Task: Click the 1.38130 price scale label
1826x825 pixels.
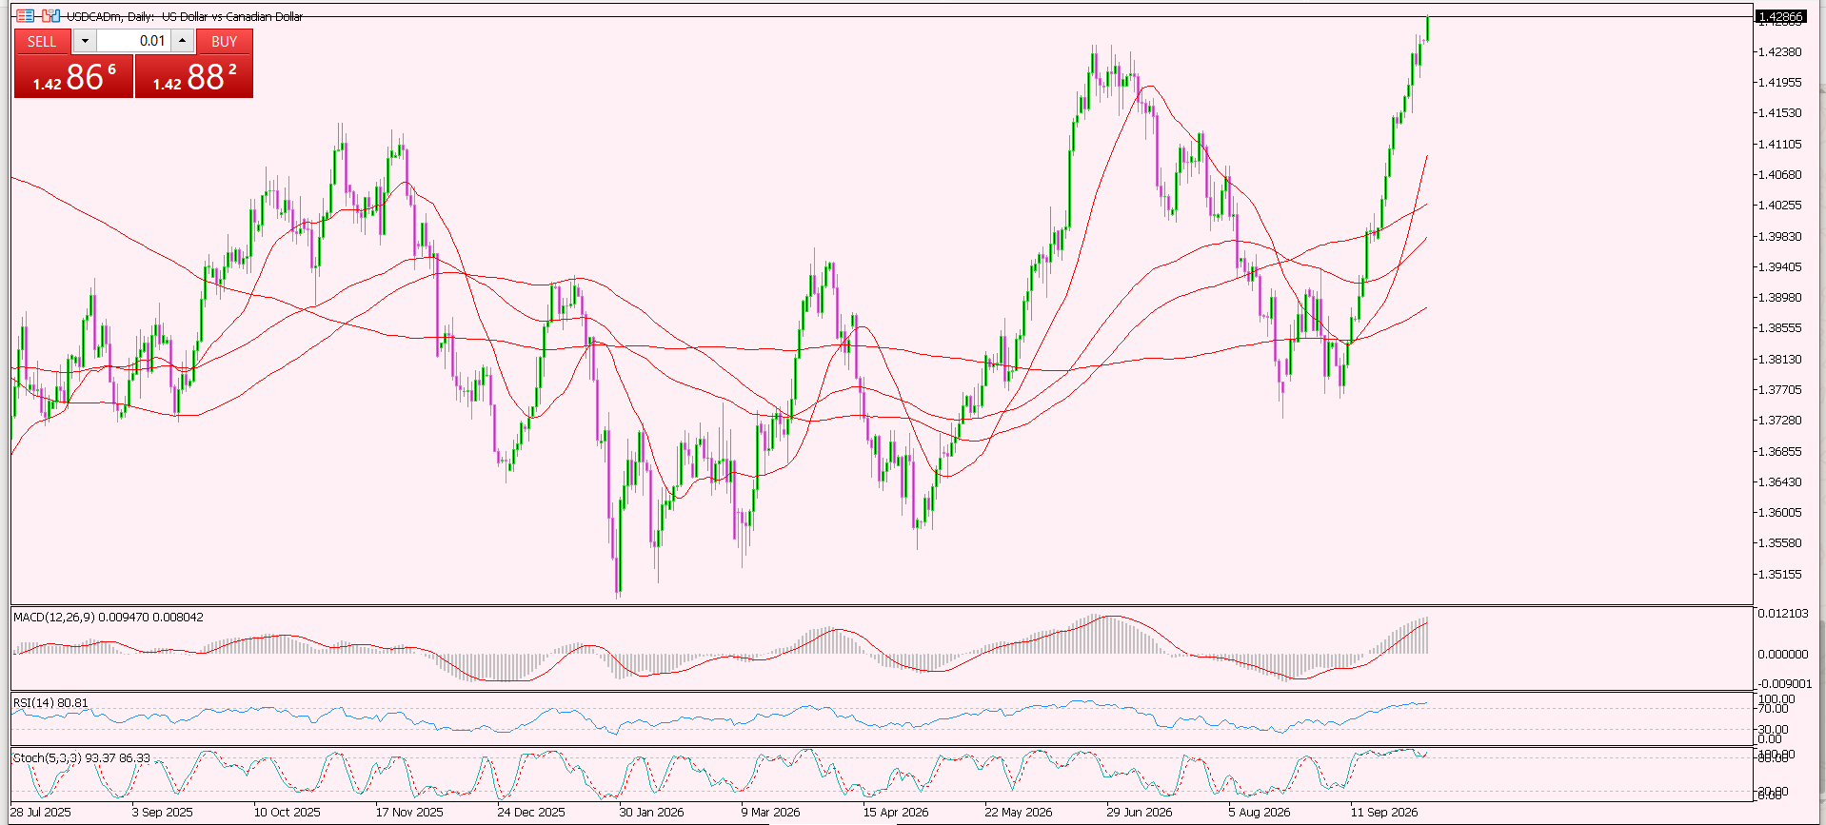Action: [x=1779, y=360]
